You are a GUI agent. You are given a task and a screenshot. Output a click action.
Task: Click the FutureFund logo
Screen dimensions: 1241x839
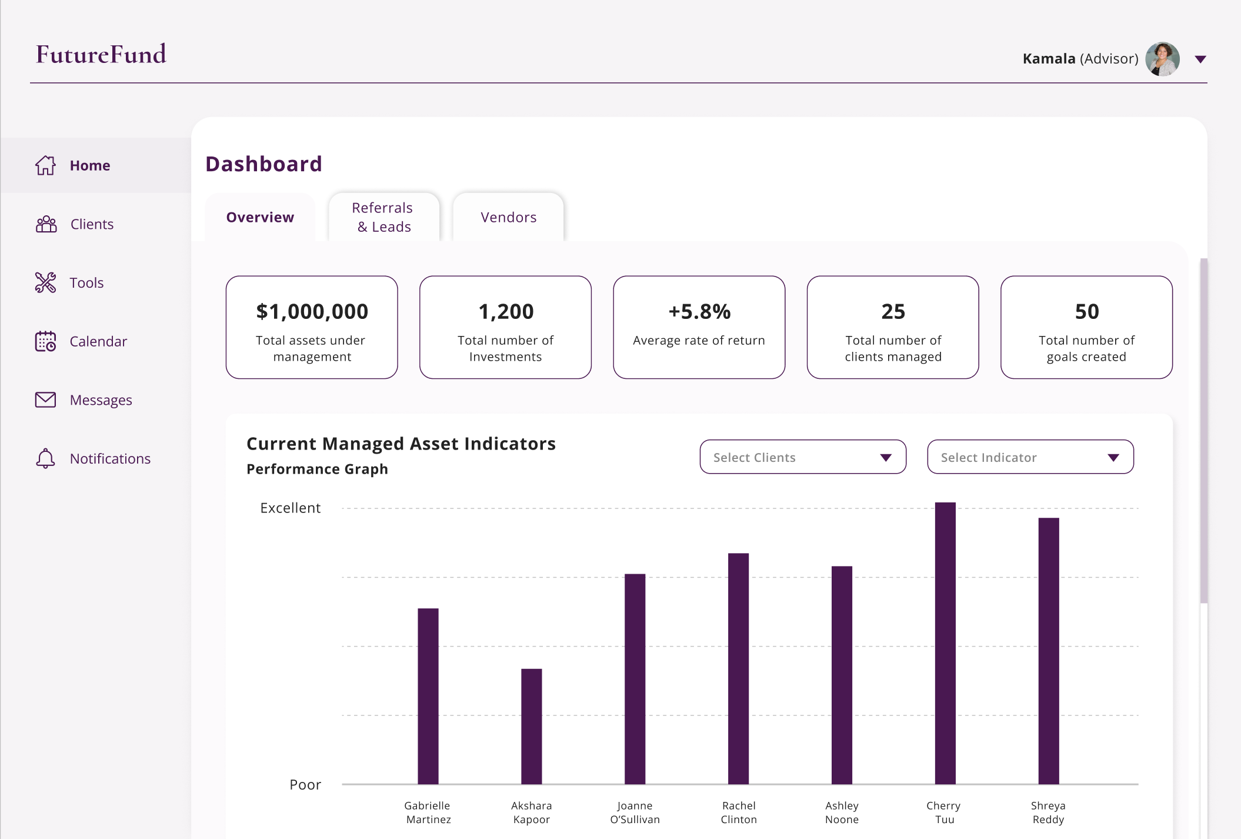coord(101,54)
